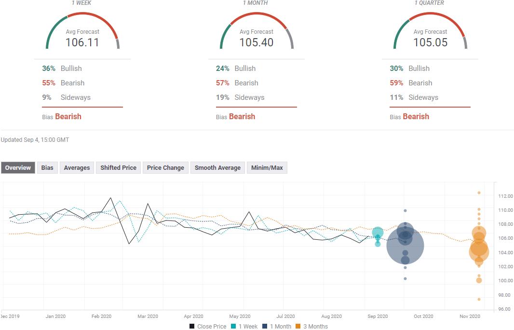Click the 1 QUARTER gauge heading
Screen dimensions: 514x330
tap(429, 3)
